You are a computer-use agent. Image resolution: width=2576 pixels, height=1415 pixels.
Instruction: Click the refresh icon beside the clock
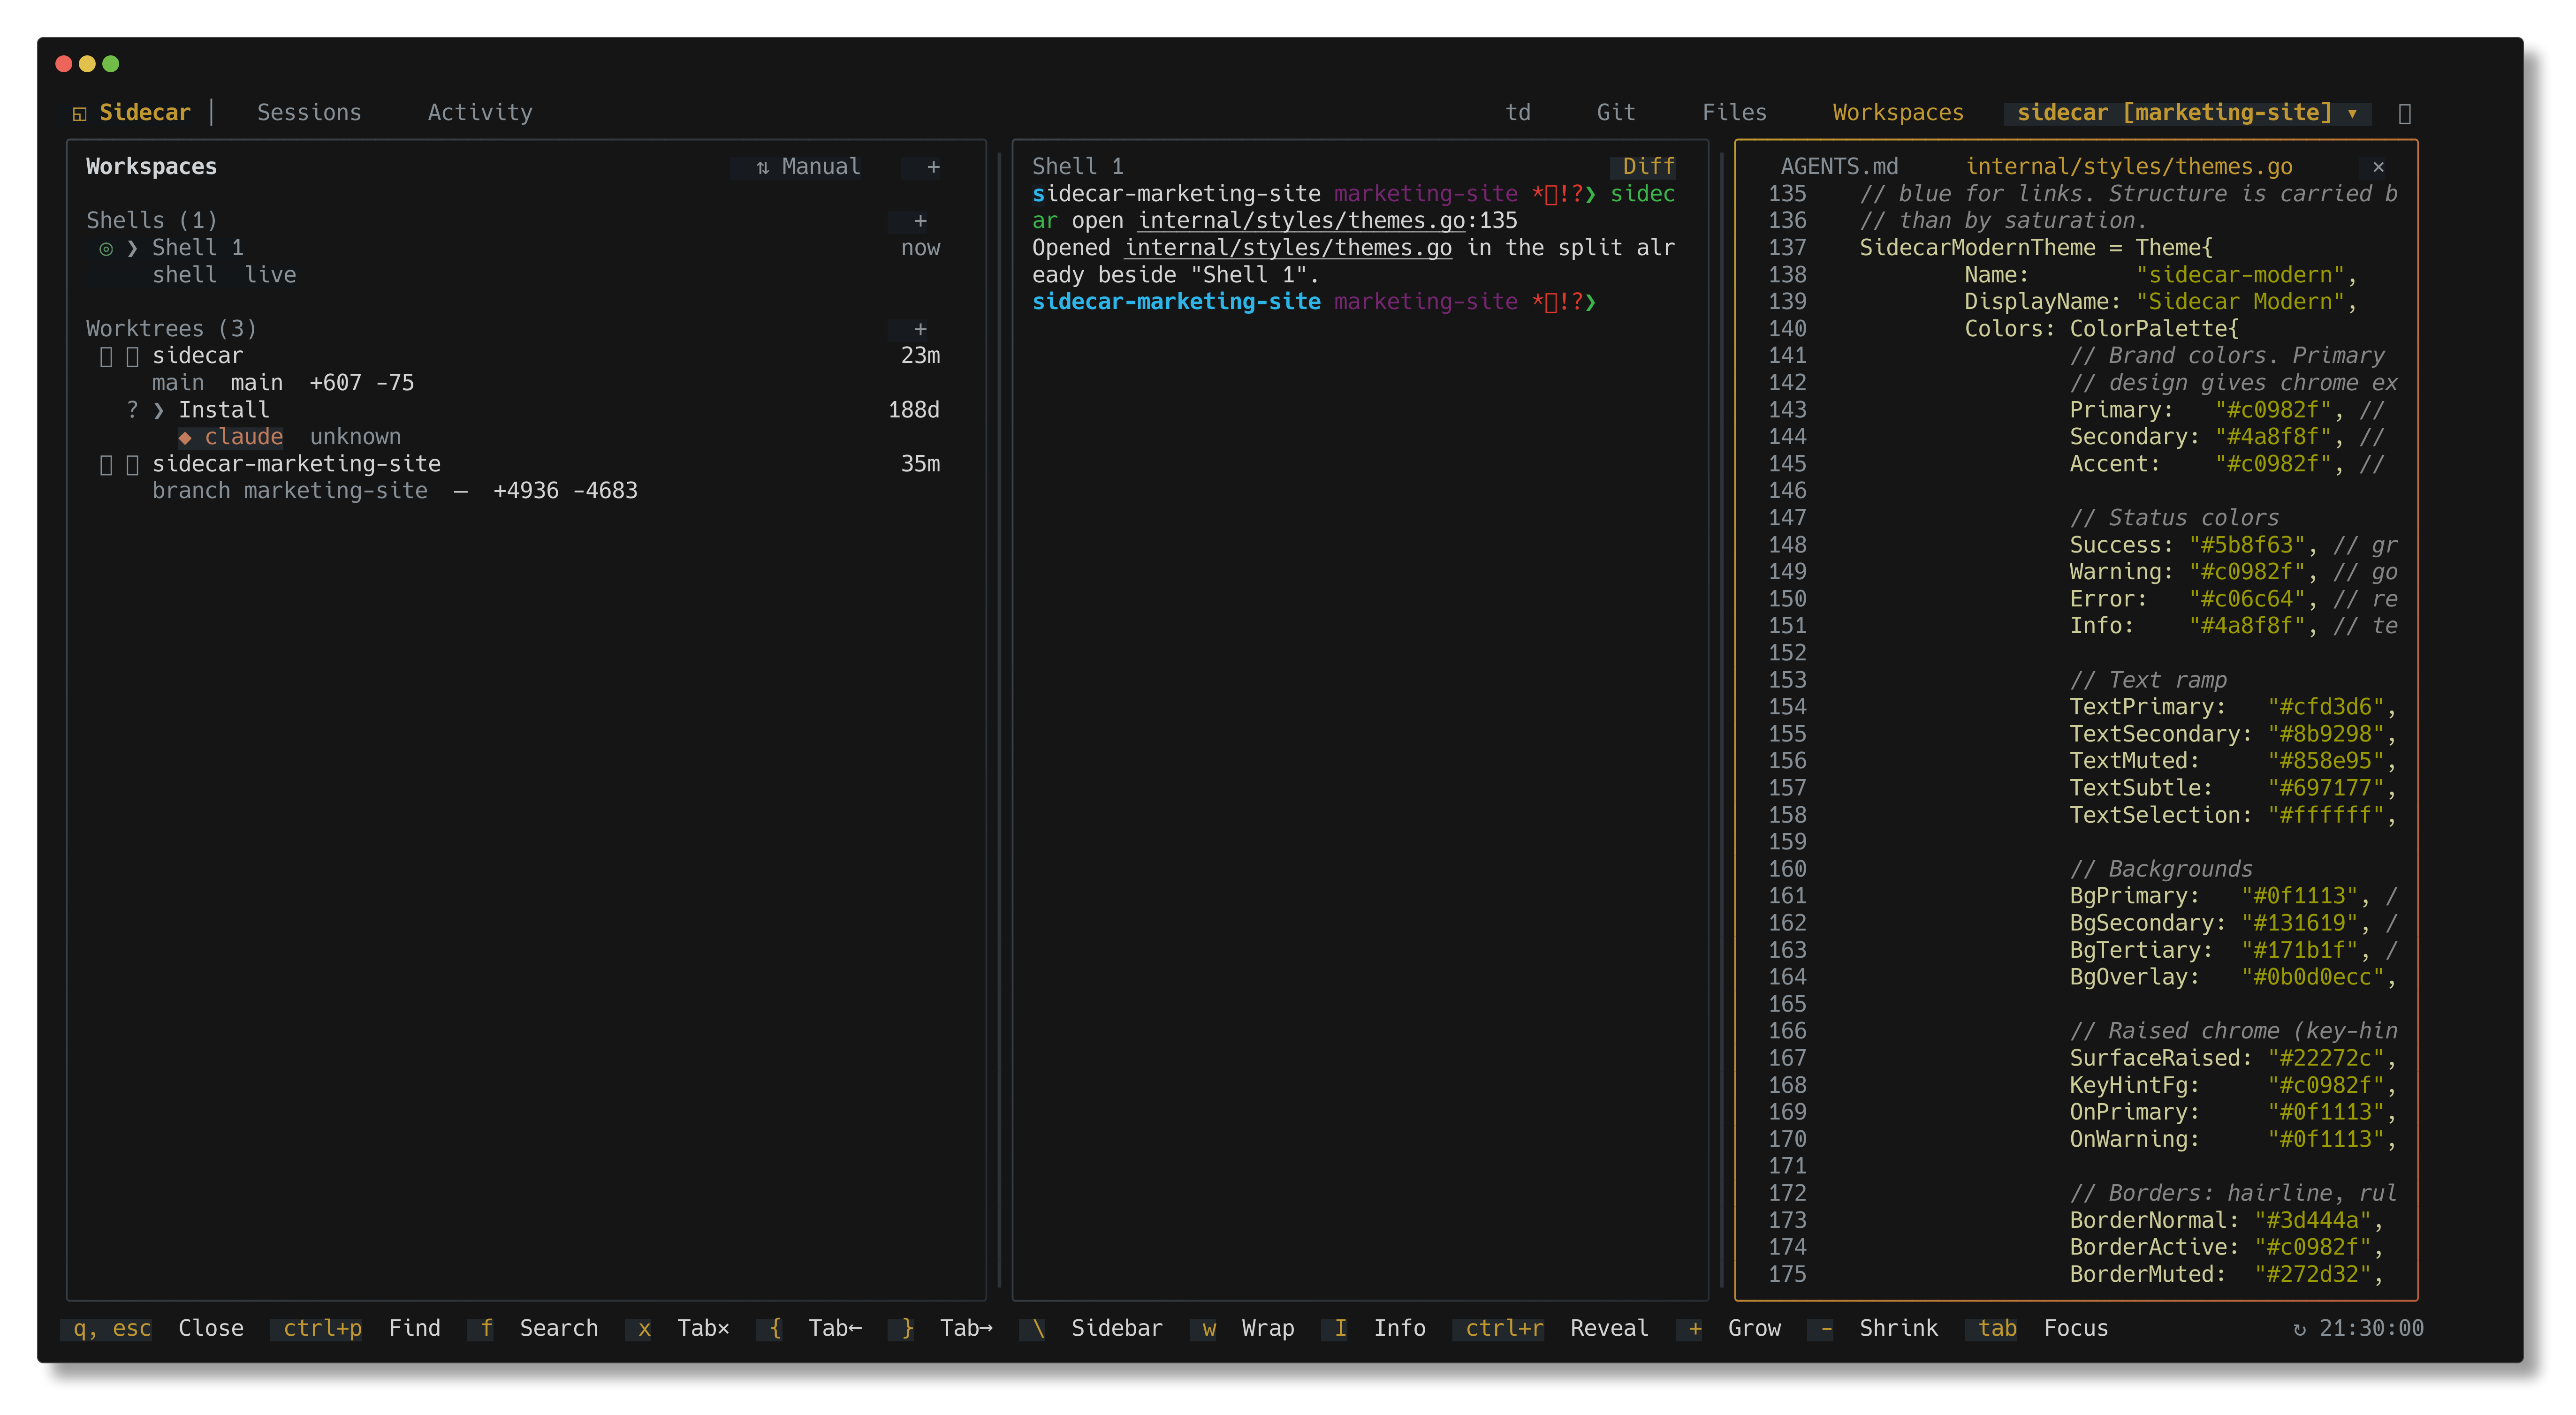coord(2299,1329)
